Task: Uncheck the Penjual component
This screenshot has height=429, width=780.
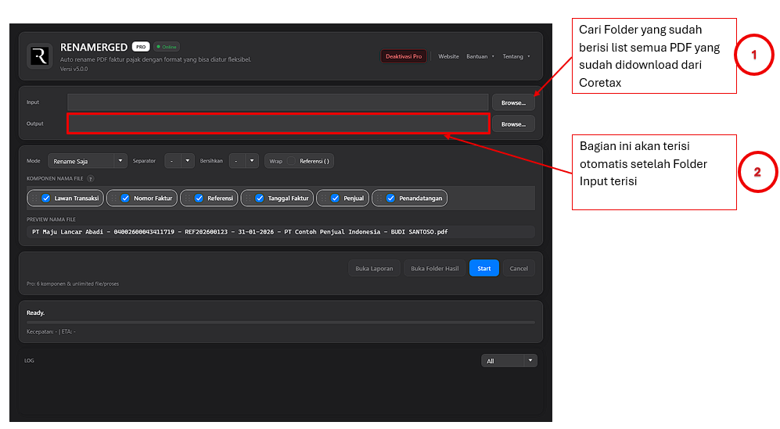Action: click(335, 198)
